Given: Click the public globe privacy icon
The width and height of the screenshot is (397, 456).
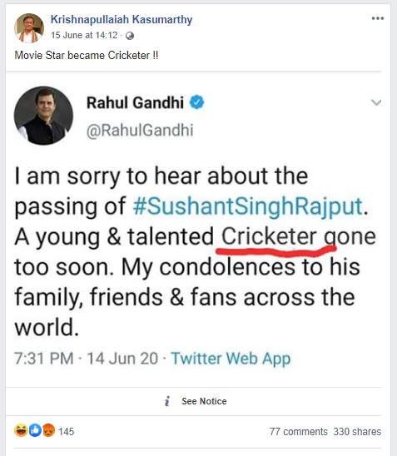Looking at the screenshot, I should [130, 36].
